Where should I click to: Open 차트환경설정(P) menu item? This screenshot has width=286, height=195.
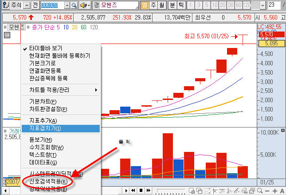[61, 109]
